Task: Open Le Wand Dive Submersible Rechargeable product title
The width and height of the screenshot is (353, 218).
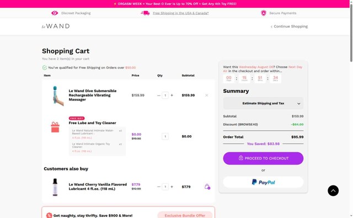Action: (x=93, y=95)
